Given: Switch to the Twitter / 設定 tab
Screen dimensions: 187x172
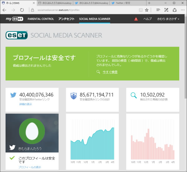Looking at the screenshot, I should click(x=128, y=3).
